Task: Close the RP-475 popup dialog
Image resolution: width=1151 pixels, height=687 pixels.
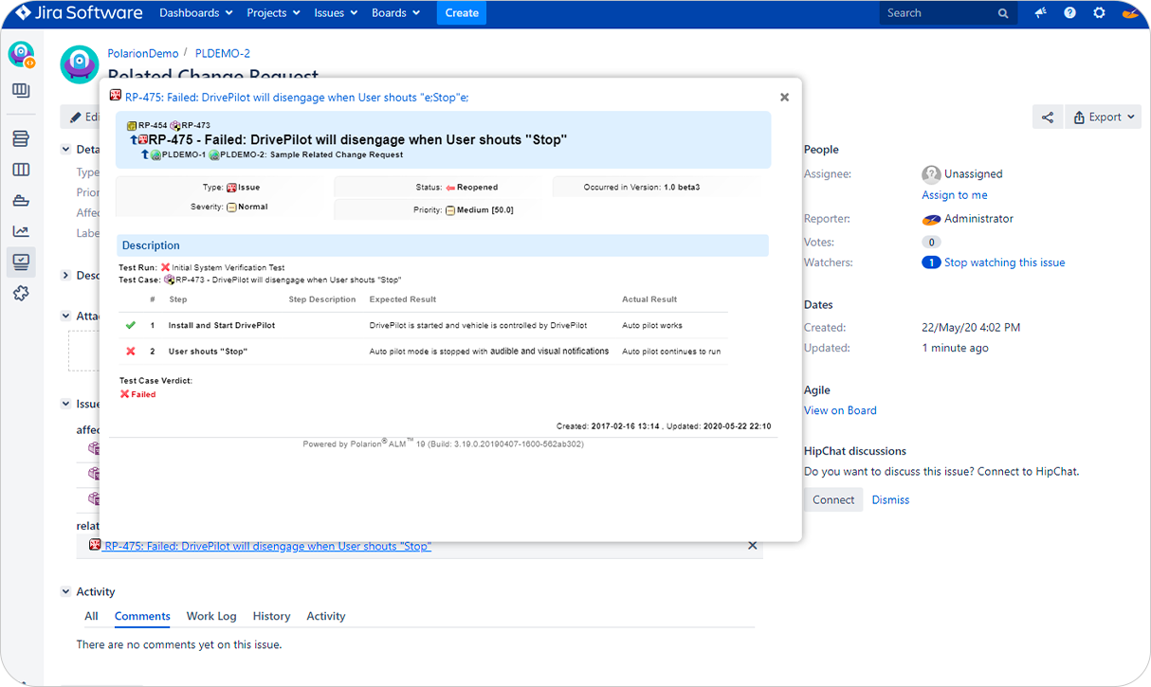Action: tap(784, 97)
